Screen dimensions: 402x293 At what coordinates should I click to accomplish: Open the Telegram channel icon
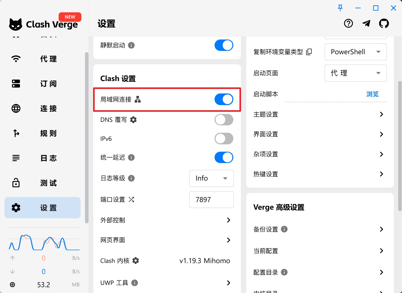tap(366, 24)
